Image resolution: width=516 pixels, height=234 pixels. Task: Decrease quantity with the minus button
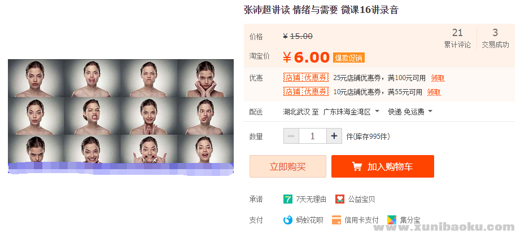pos(291,136)
